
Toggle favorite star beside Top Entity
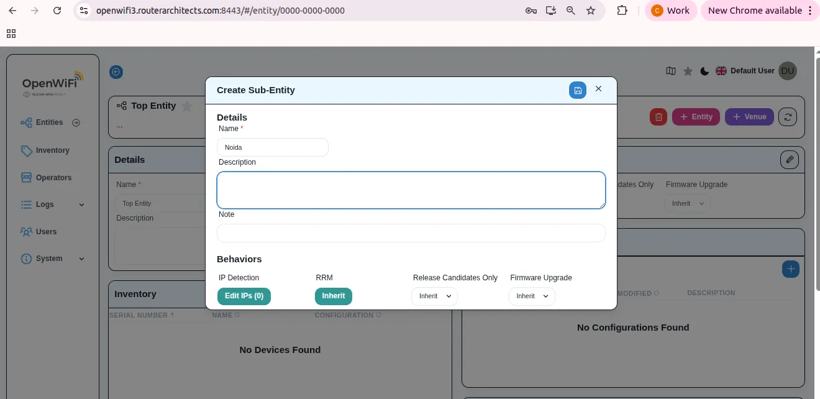click(187, 106)
